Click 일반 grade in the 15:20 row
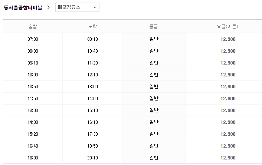 tap(154, 134)
